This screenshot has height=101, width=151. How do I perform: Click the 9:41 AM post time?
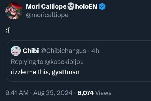click(17, 93)
